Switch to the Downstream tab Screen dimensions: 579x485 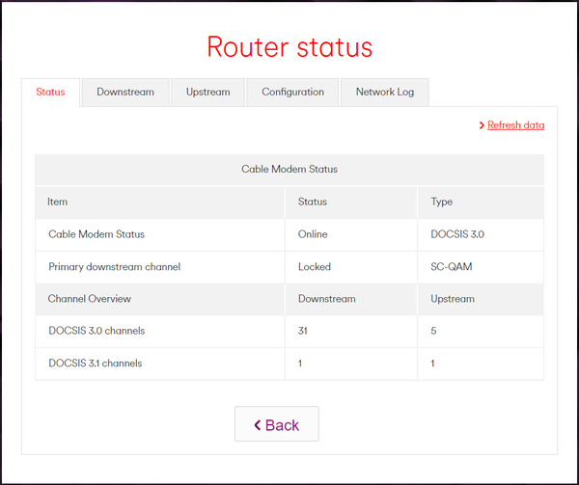(x=125, y=93)
